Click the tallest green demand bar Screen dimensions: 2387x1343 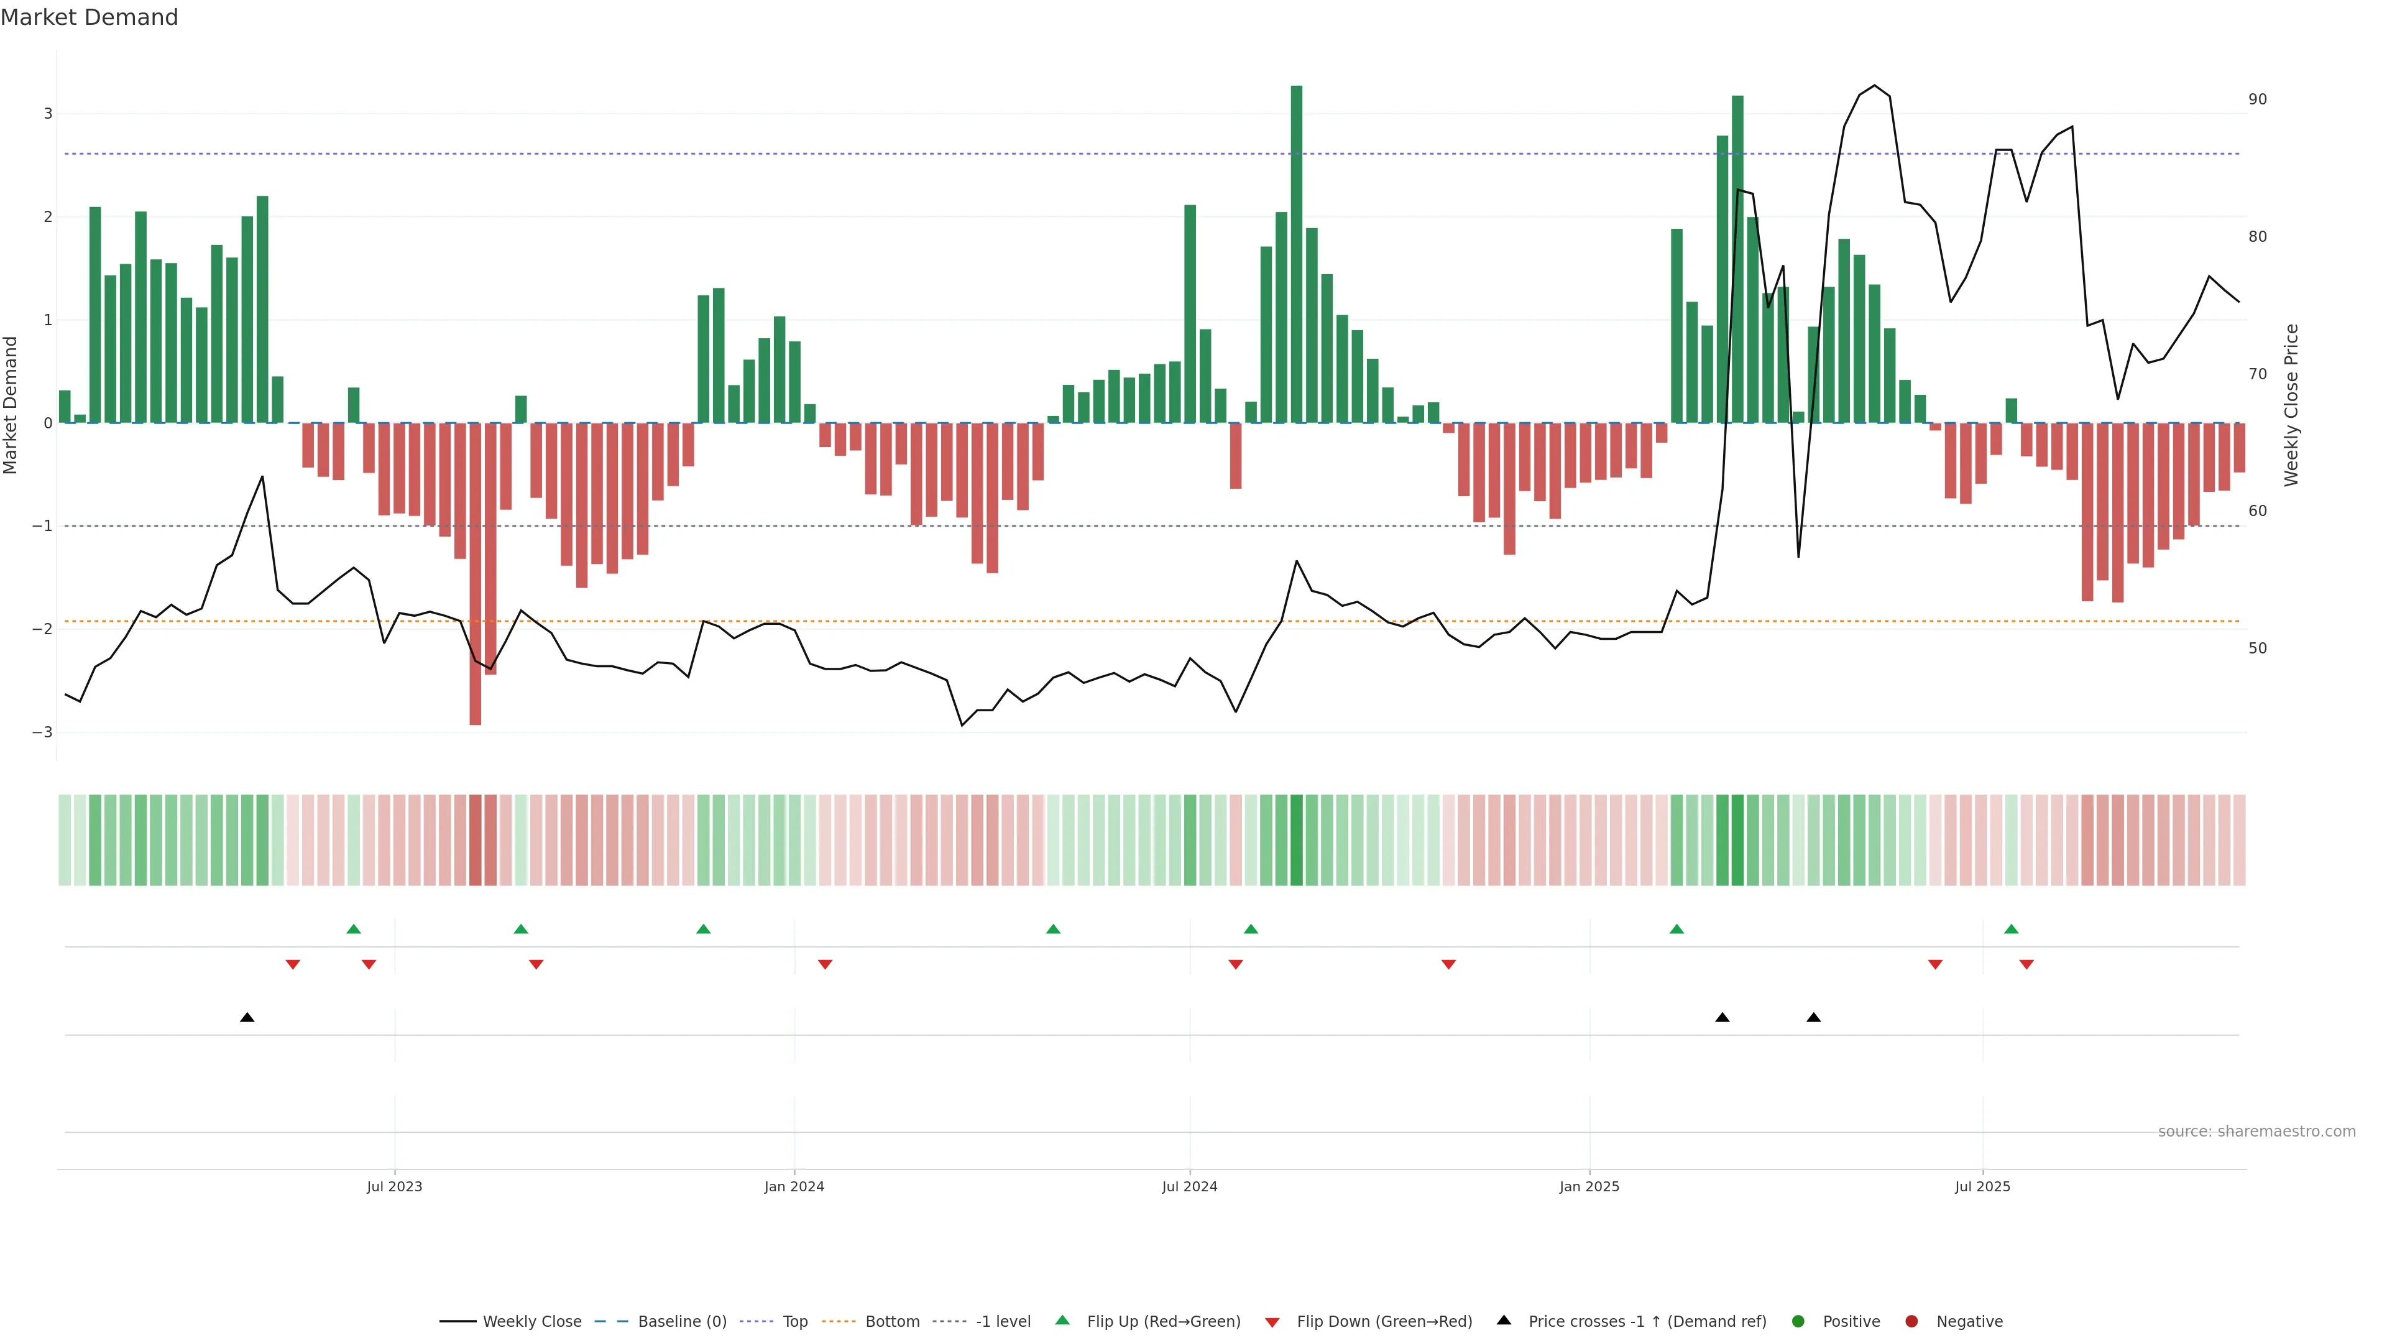(1296, 254)
